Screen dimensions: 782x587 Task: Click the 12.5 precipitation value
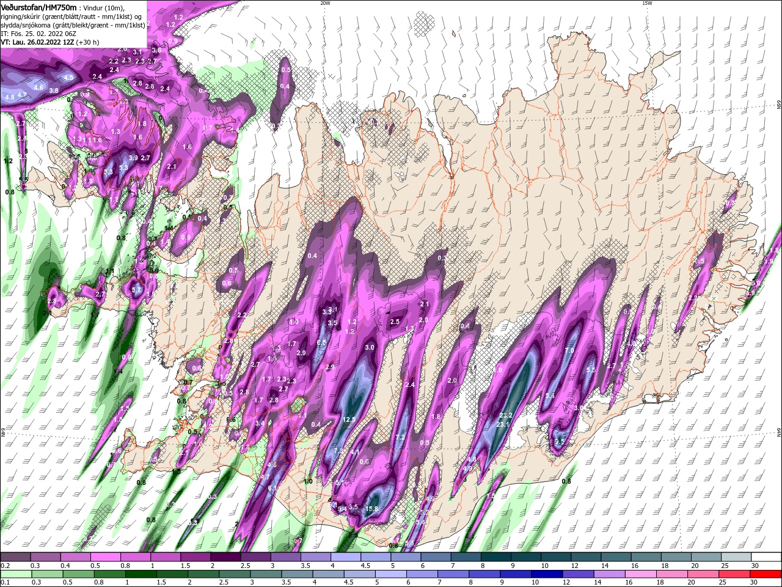[x=349, y=419]
